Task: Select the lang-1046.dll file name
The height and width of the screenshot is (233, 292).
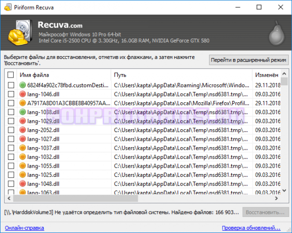Action: point(43,94)
